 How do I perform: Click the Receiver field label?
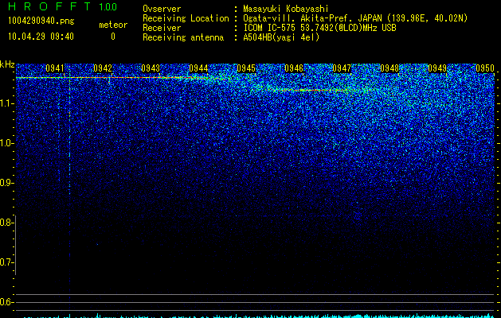pos(162,28)
